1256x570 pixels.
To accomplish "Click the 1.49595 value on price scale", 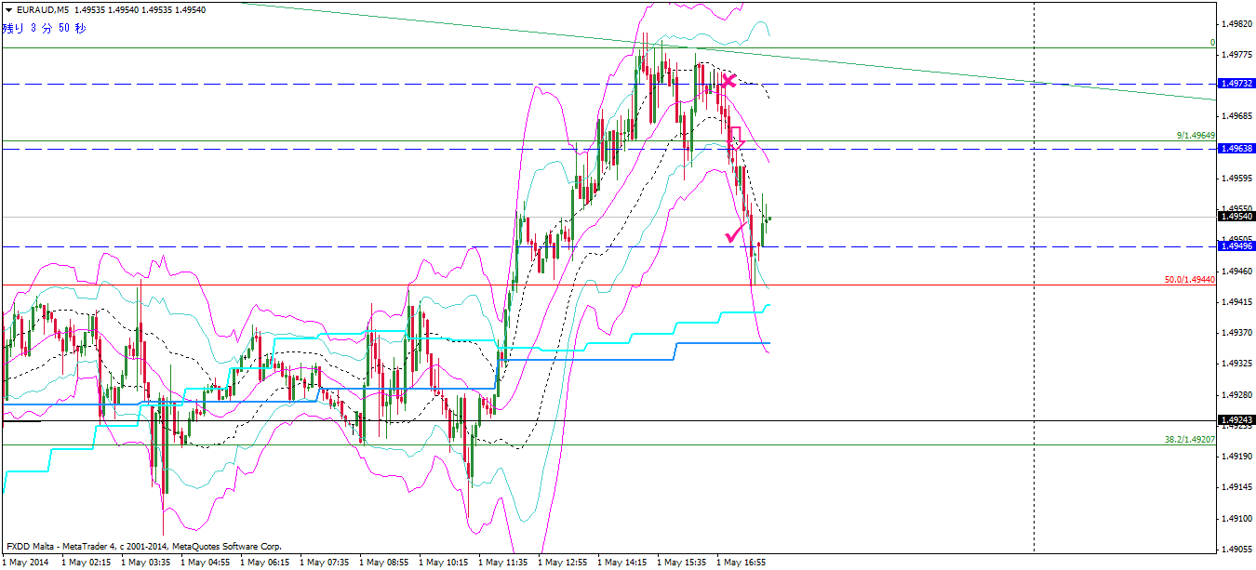I will [1239, 178].
